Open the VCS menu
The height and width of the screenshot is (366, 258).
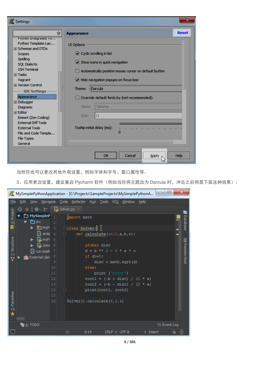click(115, 202)
